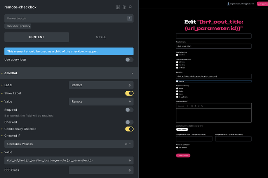This screenshot has width=268, height=178.
Task: Click the Edit listing button
Action: [x=183, y=156]
